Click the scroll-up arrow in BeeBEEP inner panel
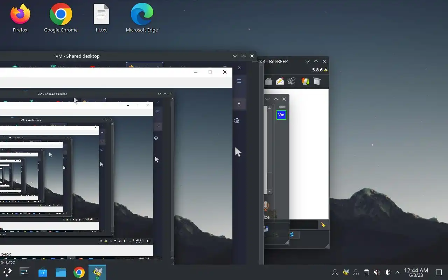The image size is (448, 280). point(269,108)
